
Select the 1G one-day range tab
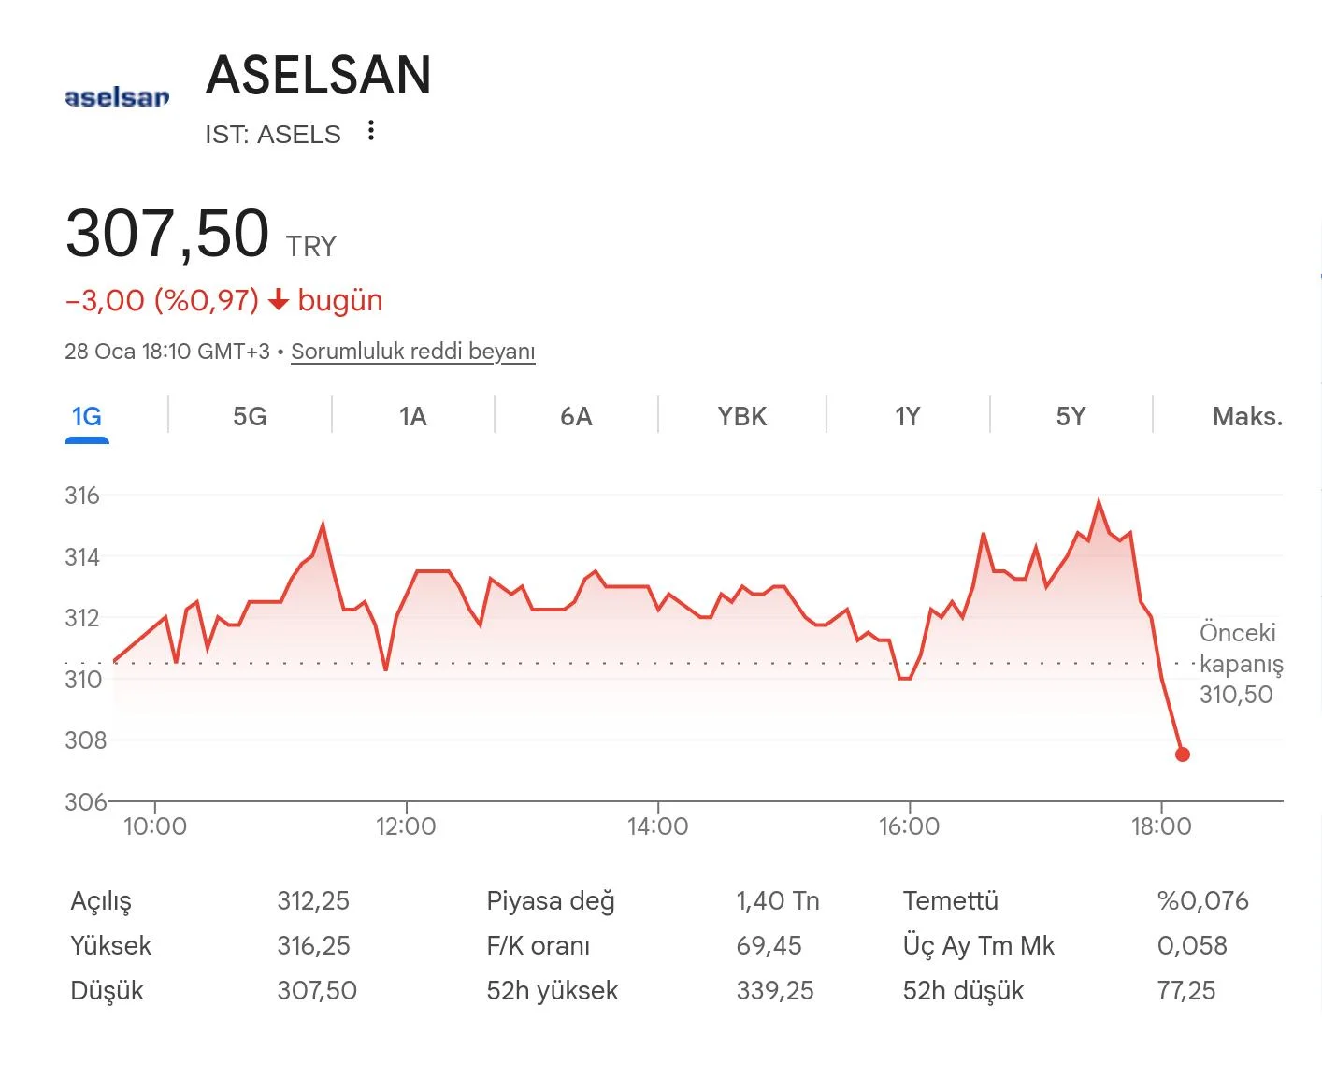coord(87,416)
